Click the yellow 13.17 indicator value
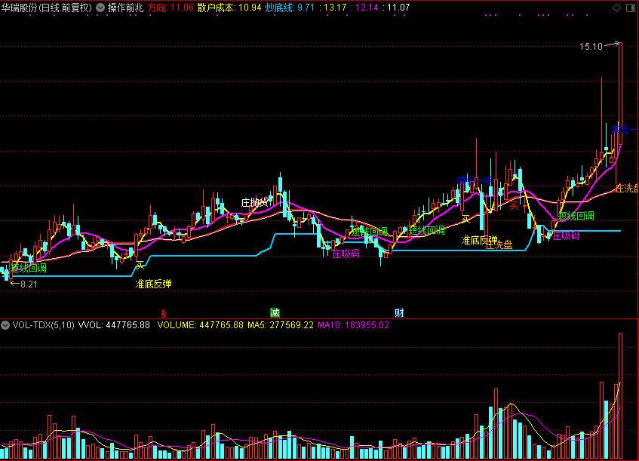639x461 pixels. [335, 8]
